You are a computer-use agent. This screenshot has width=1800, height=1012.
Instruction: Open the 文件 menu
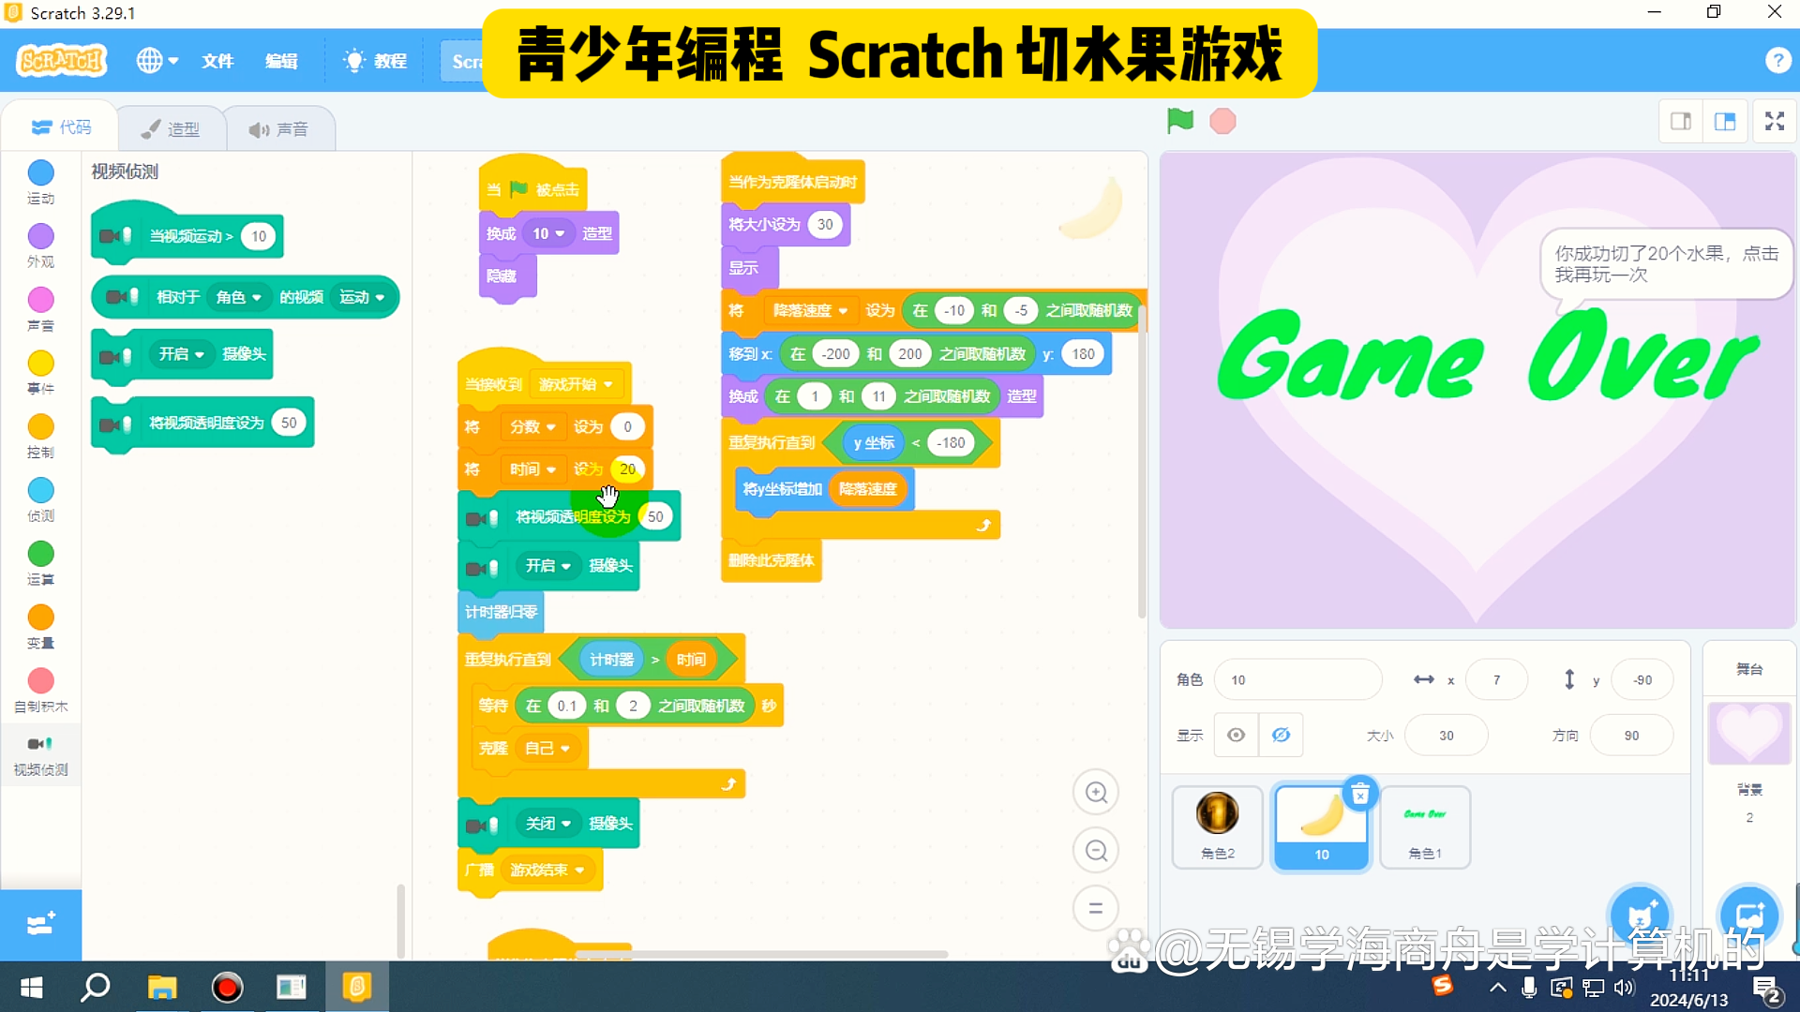point(217,61)
